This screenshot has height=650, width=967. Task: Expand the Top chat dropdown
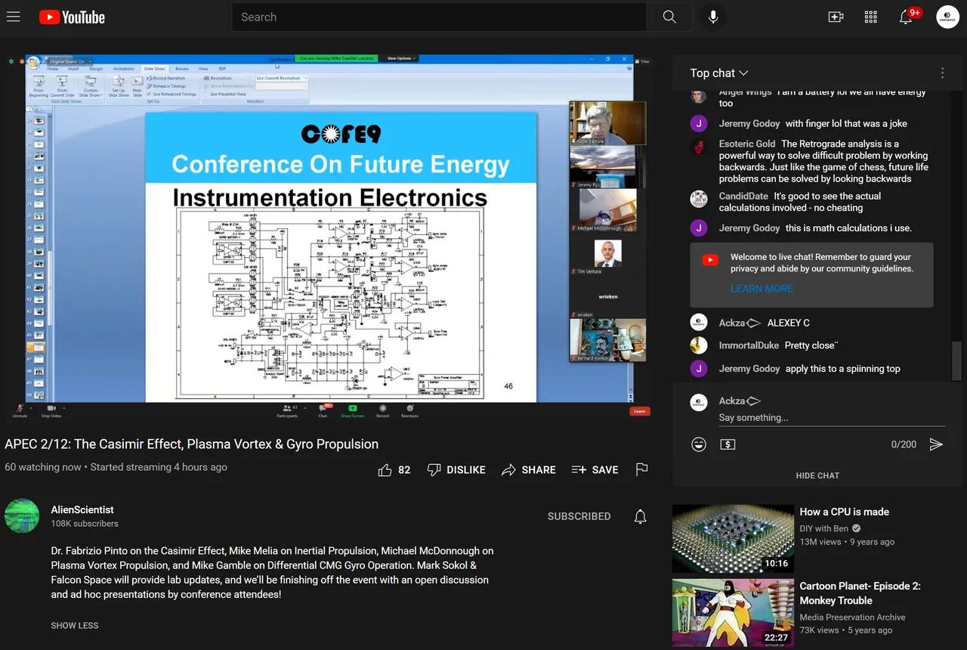pos(718,73)
